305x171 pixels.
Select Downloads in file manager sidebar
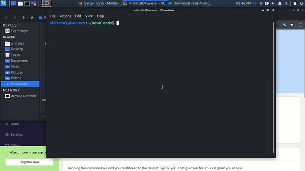coord(20,84)
